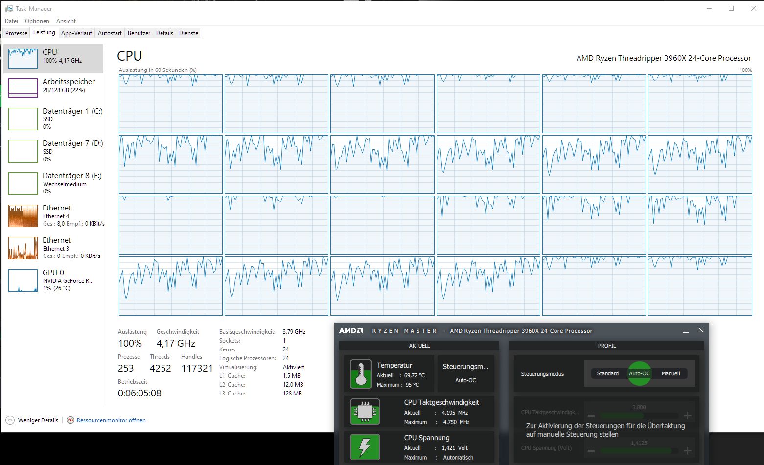
Task: Click the Handles count 117321
Action: [197, 368]
